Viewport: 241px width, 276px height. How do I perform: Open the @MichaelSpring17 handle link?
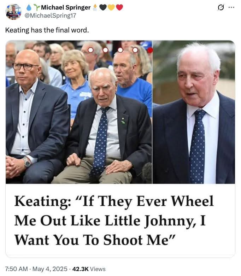[x=50, y=16]
